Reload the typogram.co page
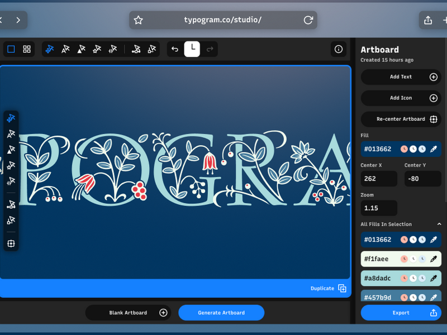The image size is (447, 335). click(308, 20)
